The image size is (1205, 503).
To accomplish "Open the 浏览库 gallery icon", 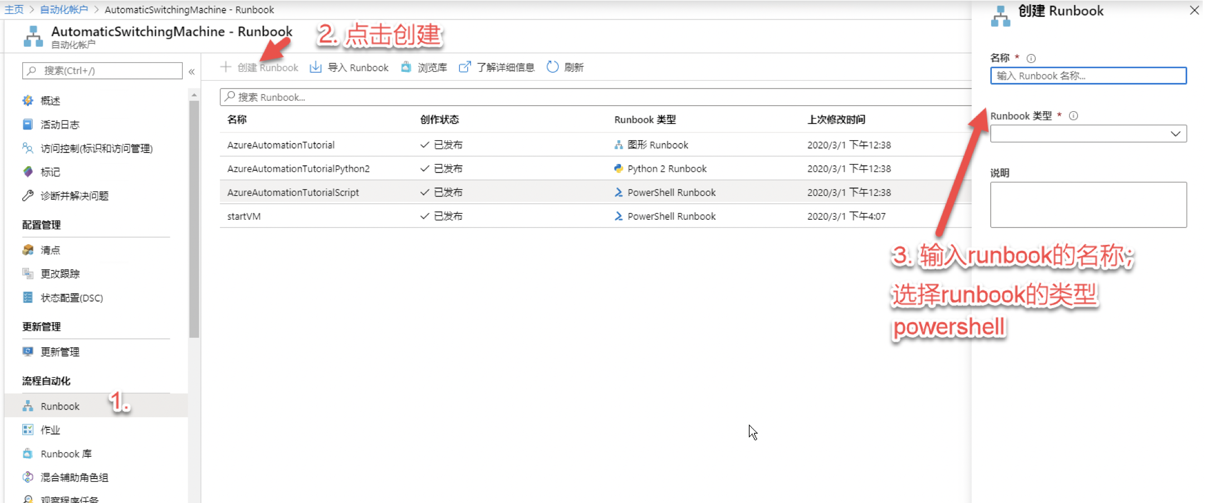I will [x=406, y=67].
